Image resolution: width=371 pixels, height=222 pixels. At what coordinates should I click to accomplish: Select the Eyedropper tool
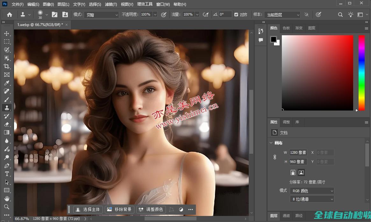coord(7,83)
